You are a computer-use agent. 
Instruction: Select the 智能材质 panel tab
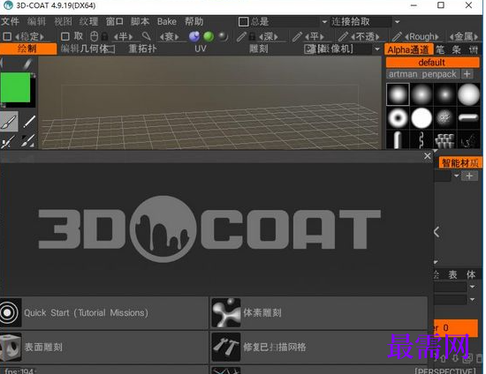pyautogui.click(x=460, y=162)
